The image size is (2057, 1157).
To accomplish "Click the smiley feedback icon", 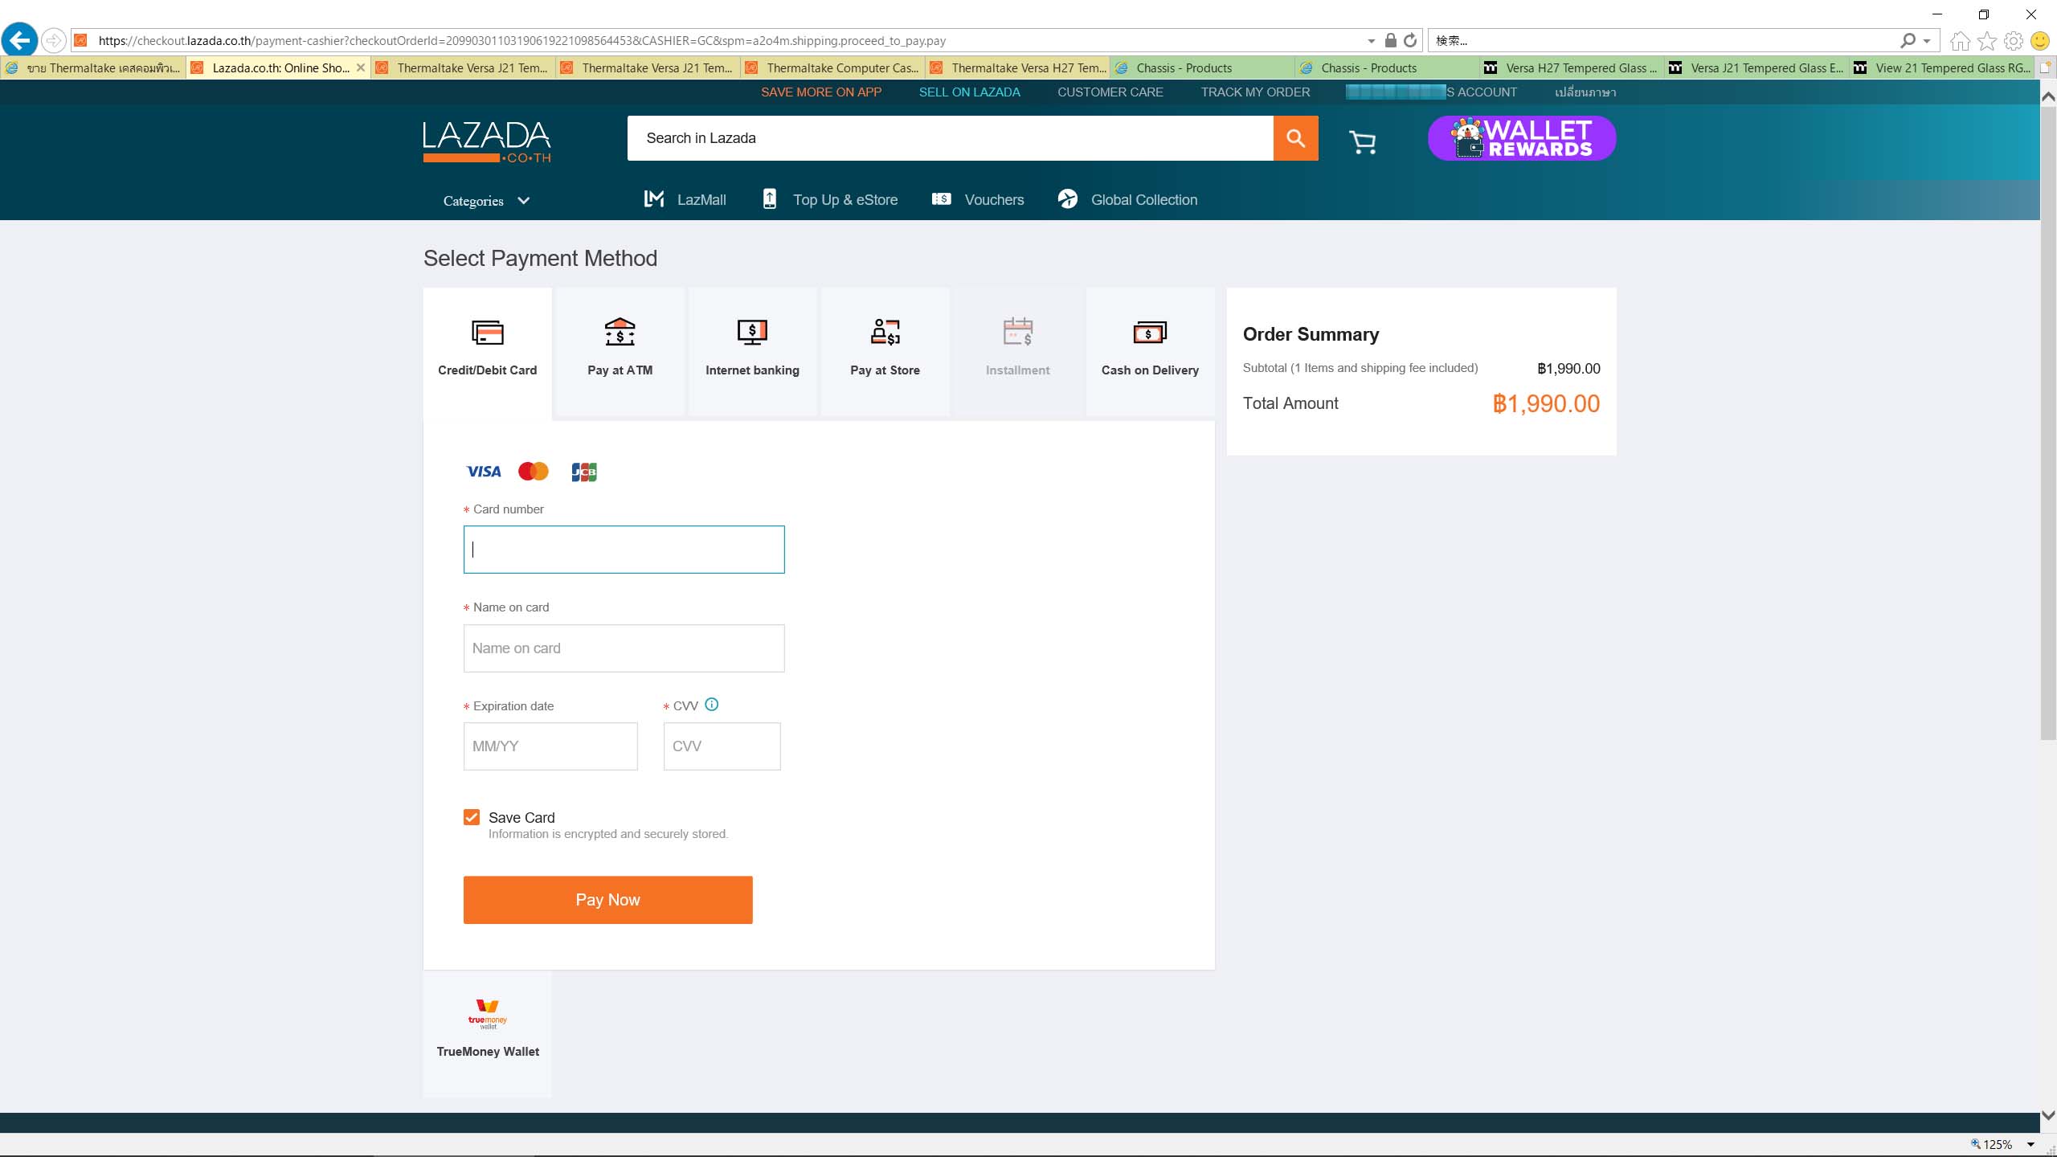I will point(2039,40).
